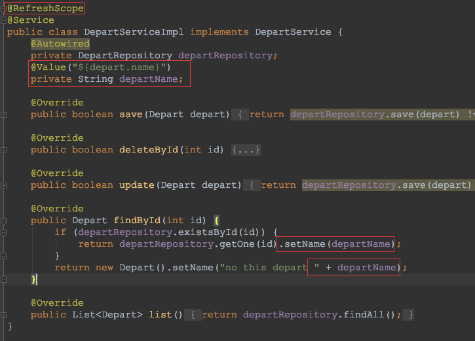475x341 pixels.
Task: Click the @Override above list()
Action: click(57, 303)
